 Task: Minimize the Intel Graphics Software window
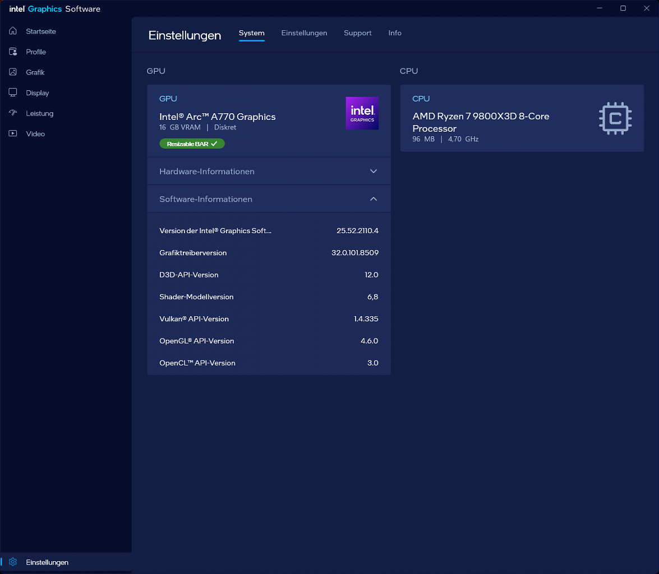[x=600, y=8]
